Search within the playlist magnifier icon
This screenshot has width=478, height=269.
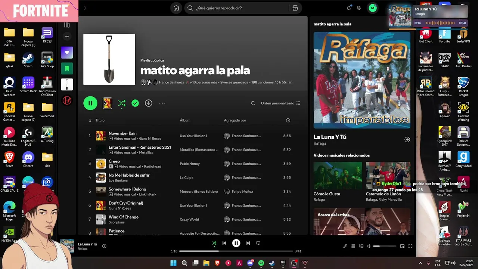(x=253, y=103)
